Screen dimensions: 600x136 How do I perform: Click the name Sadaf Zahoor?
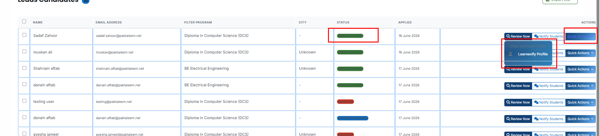pos(45,36)
